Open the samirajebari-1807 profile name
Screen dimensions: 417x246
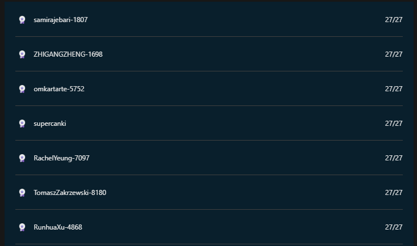point(61,20)
